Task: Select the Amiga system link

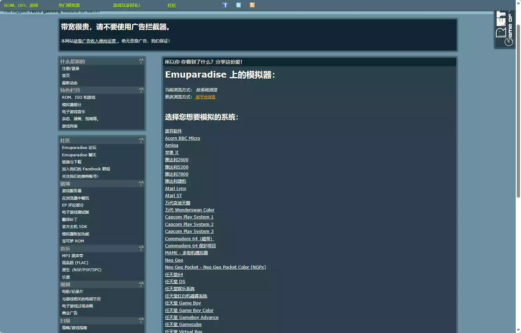Action: click(x=172, y=145)
